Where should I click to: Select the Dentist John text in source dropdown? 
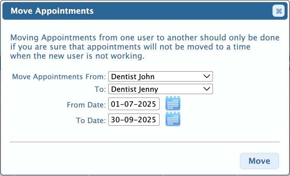pos(133,77)
